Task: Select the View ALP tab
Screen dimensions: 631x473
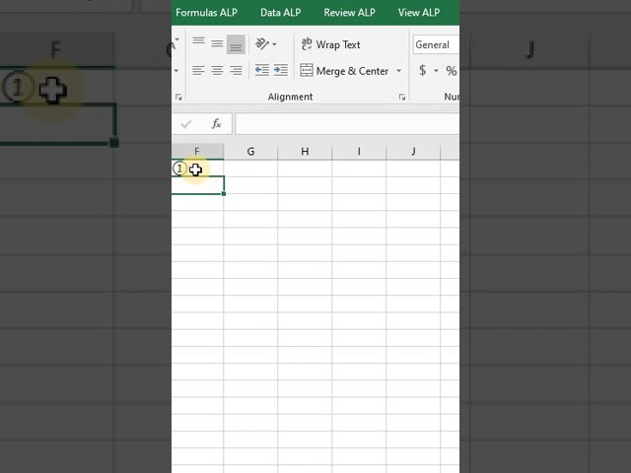Action: click(418, 13)
